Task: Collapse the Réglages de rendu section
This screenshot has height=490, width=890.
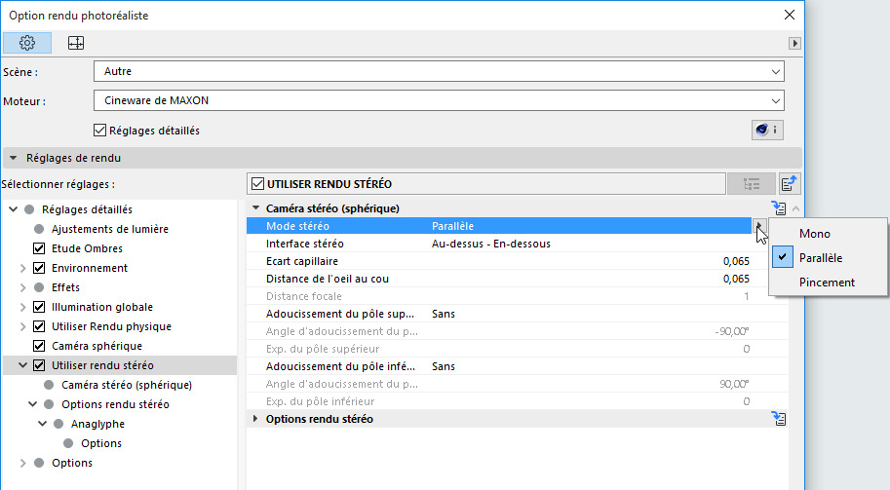Action: [x=13, y=158]
